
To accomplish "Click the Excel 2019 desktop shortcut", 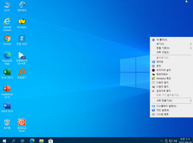I will click(7, 74).
